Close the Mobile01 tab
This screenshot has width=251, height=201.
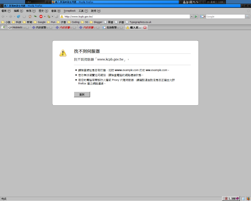[x=27, y=27]
